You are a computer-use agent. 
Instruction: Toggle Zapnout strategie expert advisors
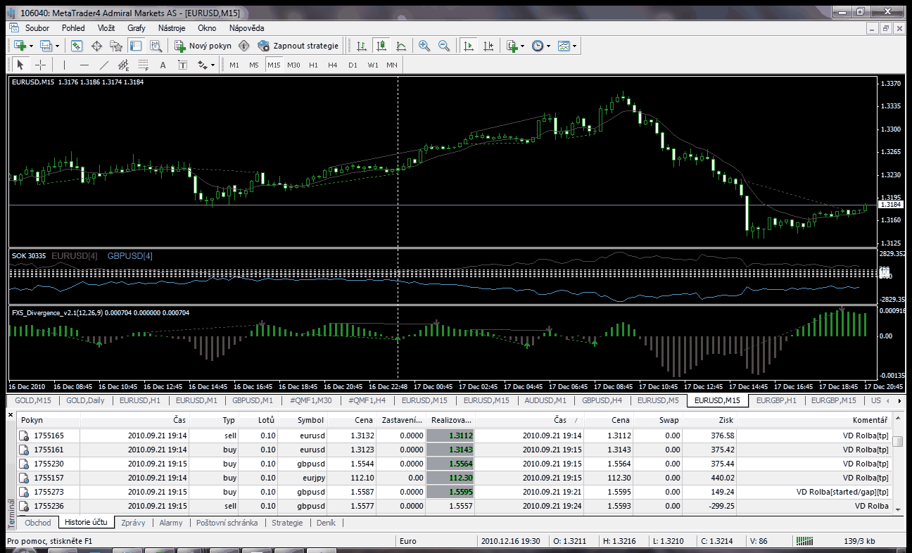tap(298, 46)
